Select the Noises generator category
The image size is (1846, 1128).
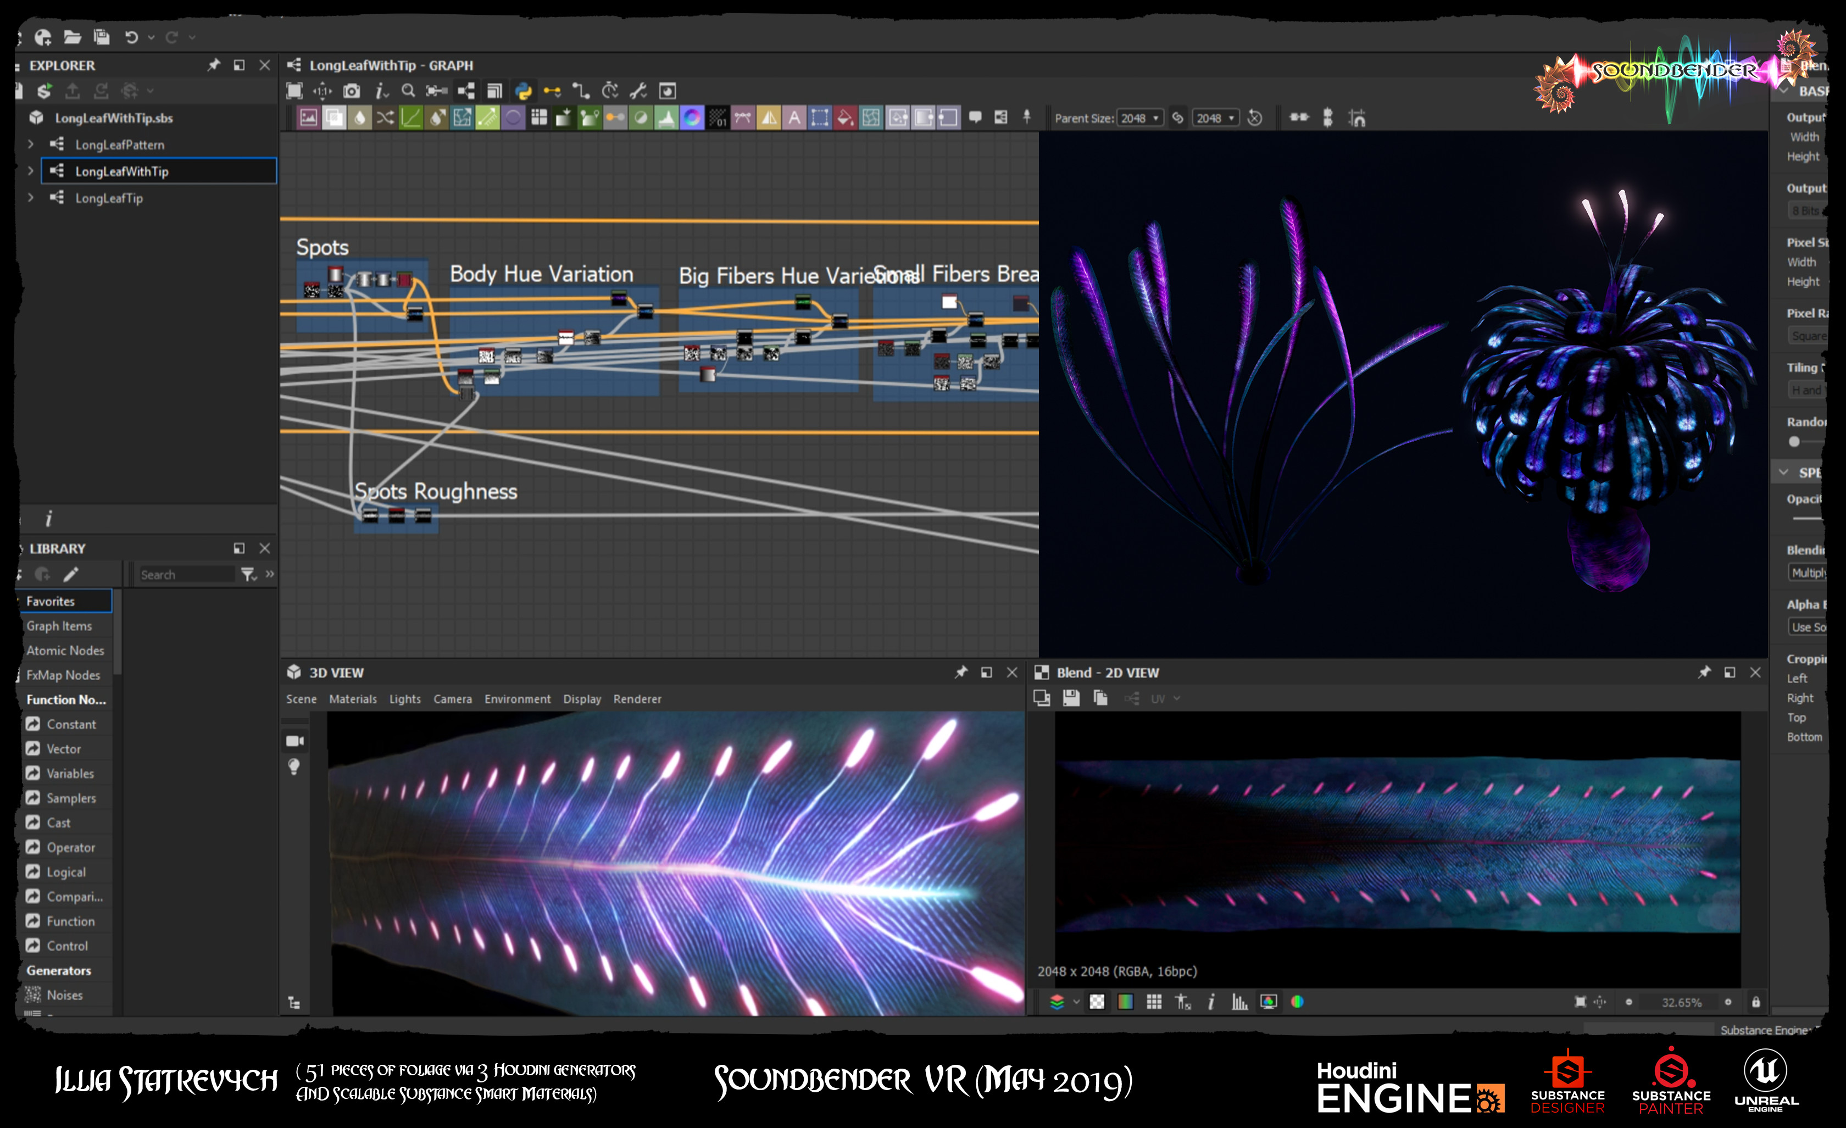pyautogui.click(x=66, y=994)
